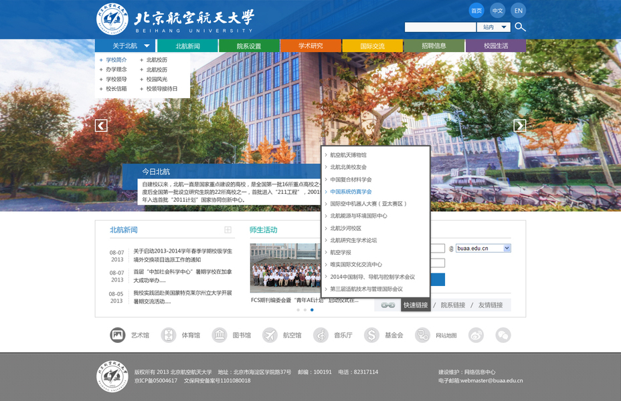Open the 站内 search scope dropdown
Screen dimensions: 621x401
coord(494,27)
